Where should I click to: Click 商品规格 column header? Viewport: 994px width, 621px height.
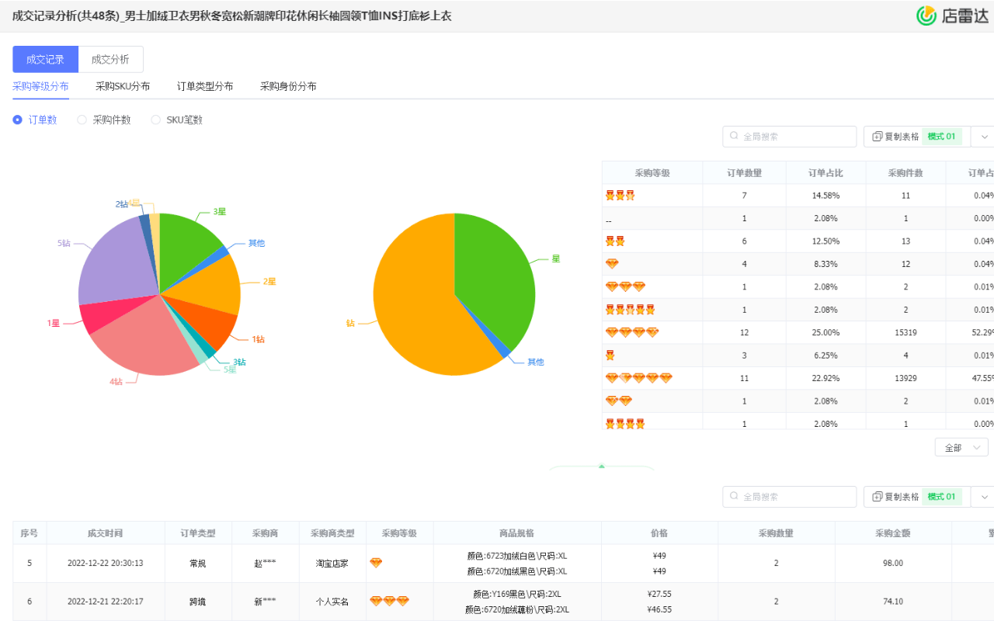[517, 533]
